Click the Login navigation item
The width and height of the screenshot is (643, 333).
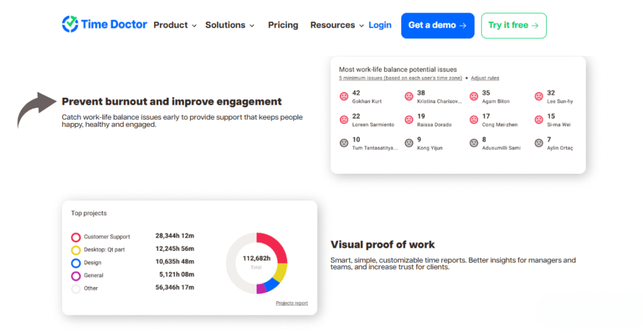pos(380,25)
